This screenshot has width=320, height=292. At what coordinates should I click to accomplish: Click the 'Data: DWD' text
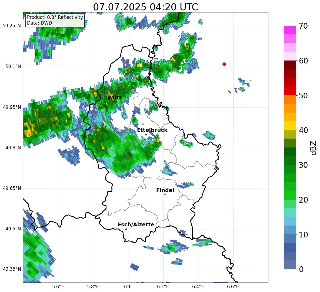39,23
